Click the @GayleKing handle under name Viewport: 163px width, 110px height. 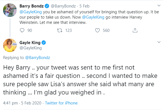31,48
